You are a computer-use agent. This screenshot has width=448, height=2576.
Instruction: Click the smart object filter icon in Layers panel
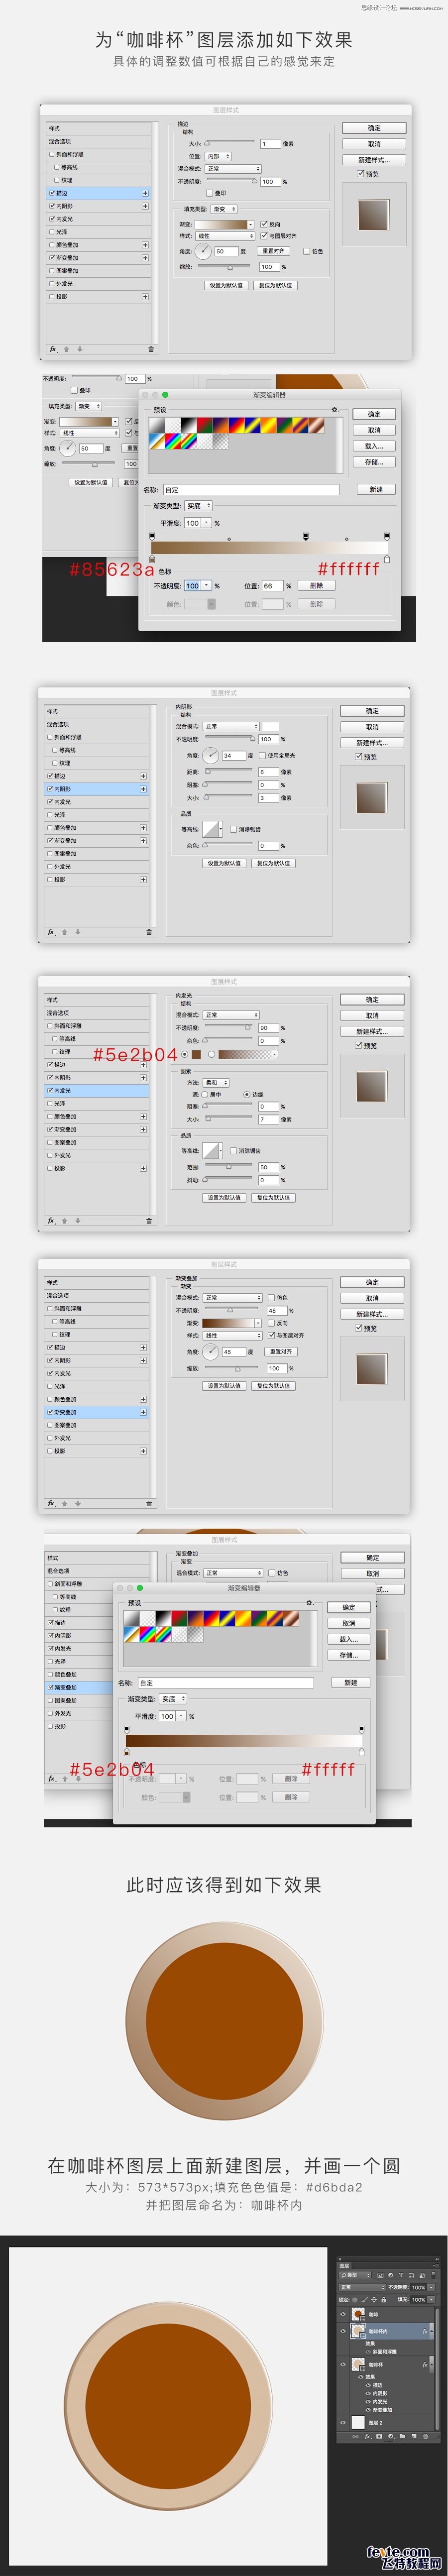click(x=422, y=2276)
